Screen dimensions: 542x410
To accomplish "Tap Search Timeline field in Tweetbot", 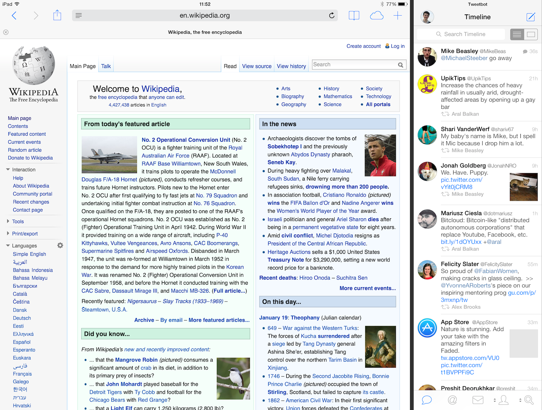I will coord(461,34).
